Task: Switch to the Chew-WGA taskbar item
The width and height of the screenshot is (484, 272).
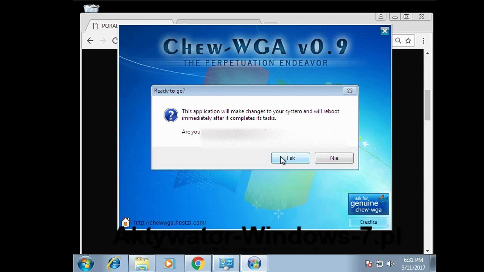Action: point(254,263)
